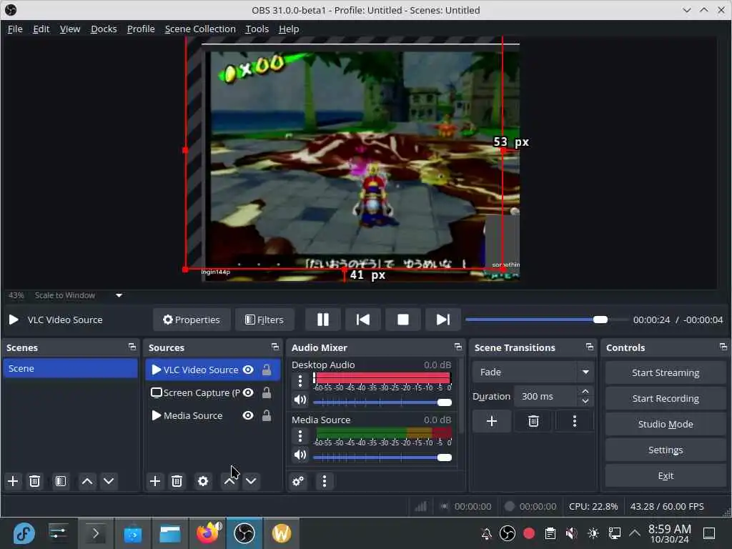
Task: Lock the VLC Video Source
Action: (x=267, y=370)
